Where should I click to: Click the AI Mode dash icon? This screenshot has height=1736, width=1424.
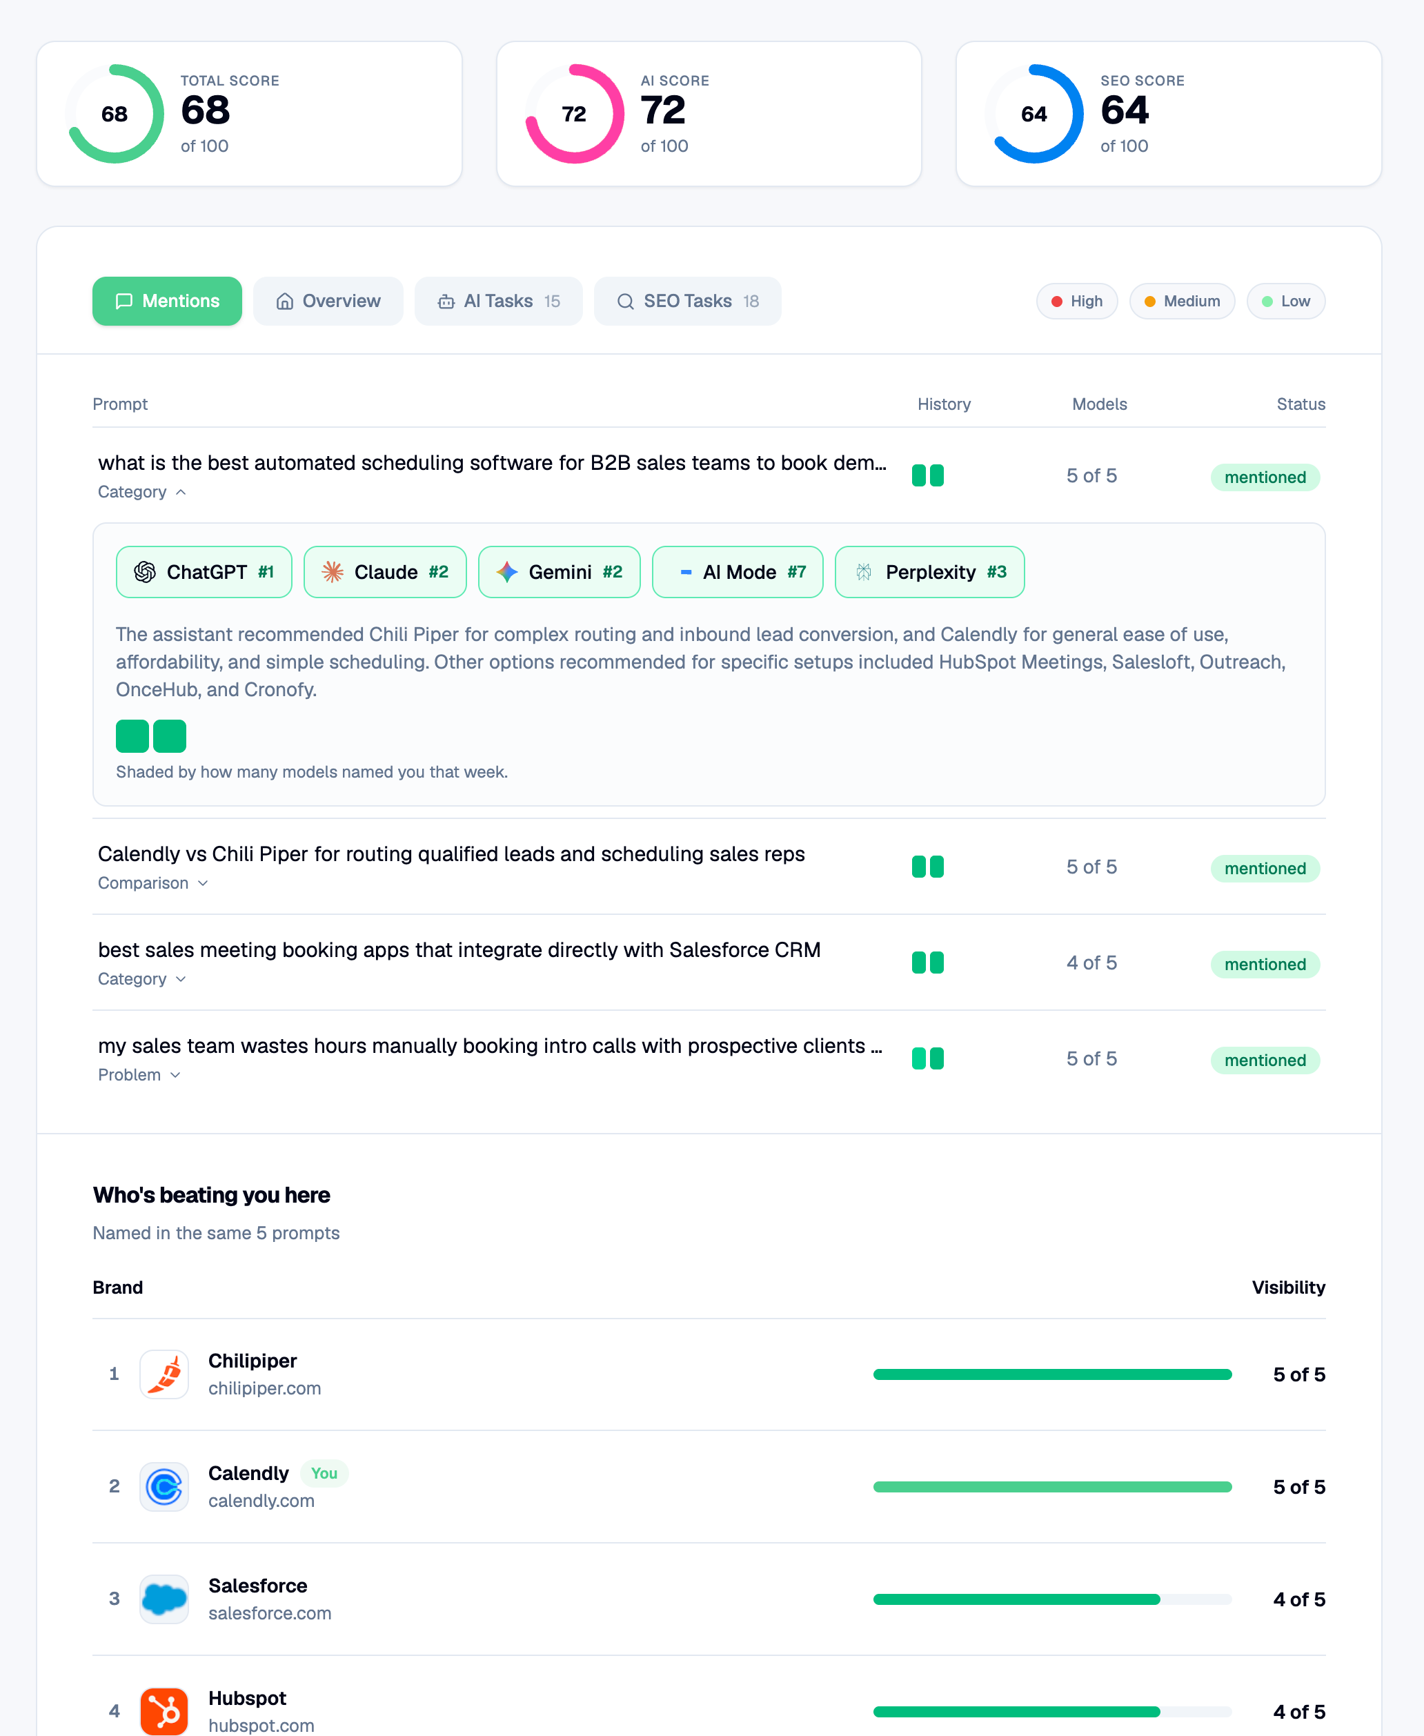pos(686,572)
